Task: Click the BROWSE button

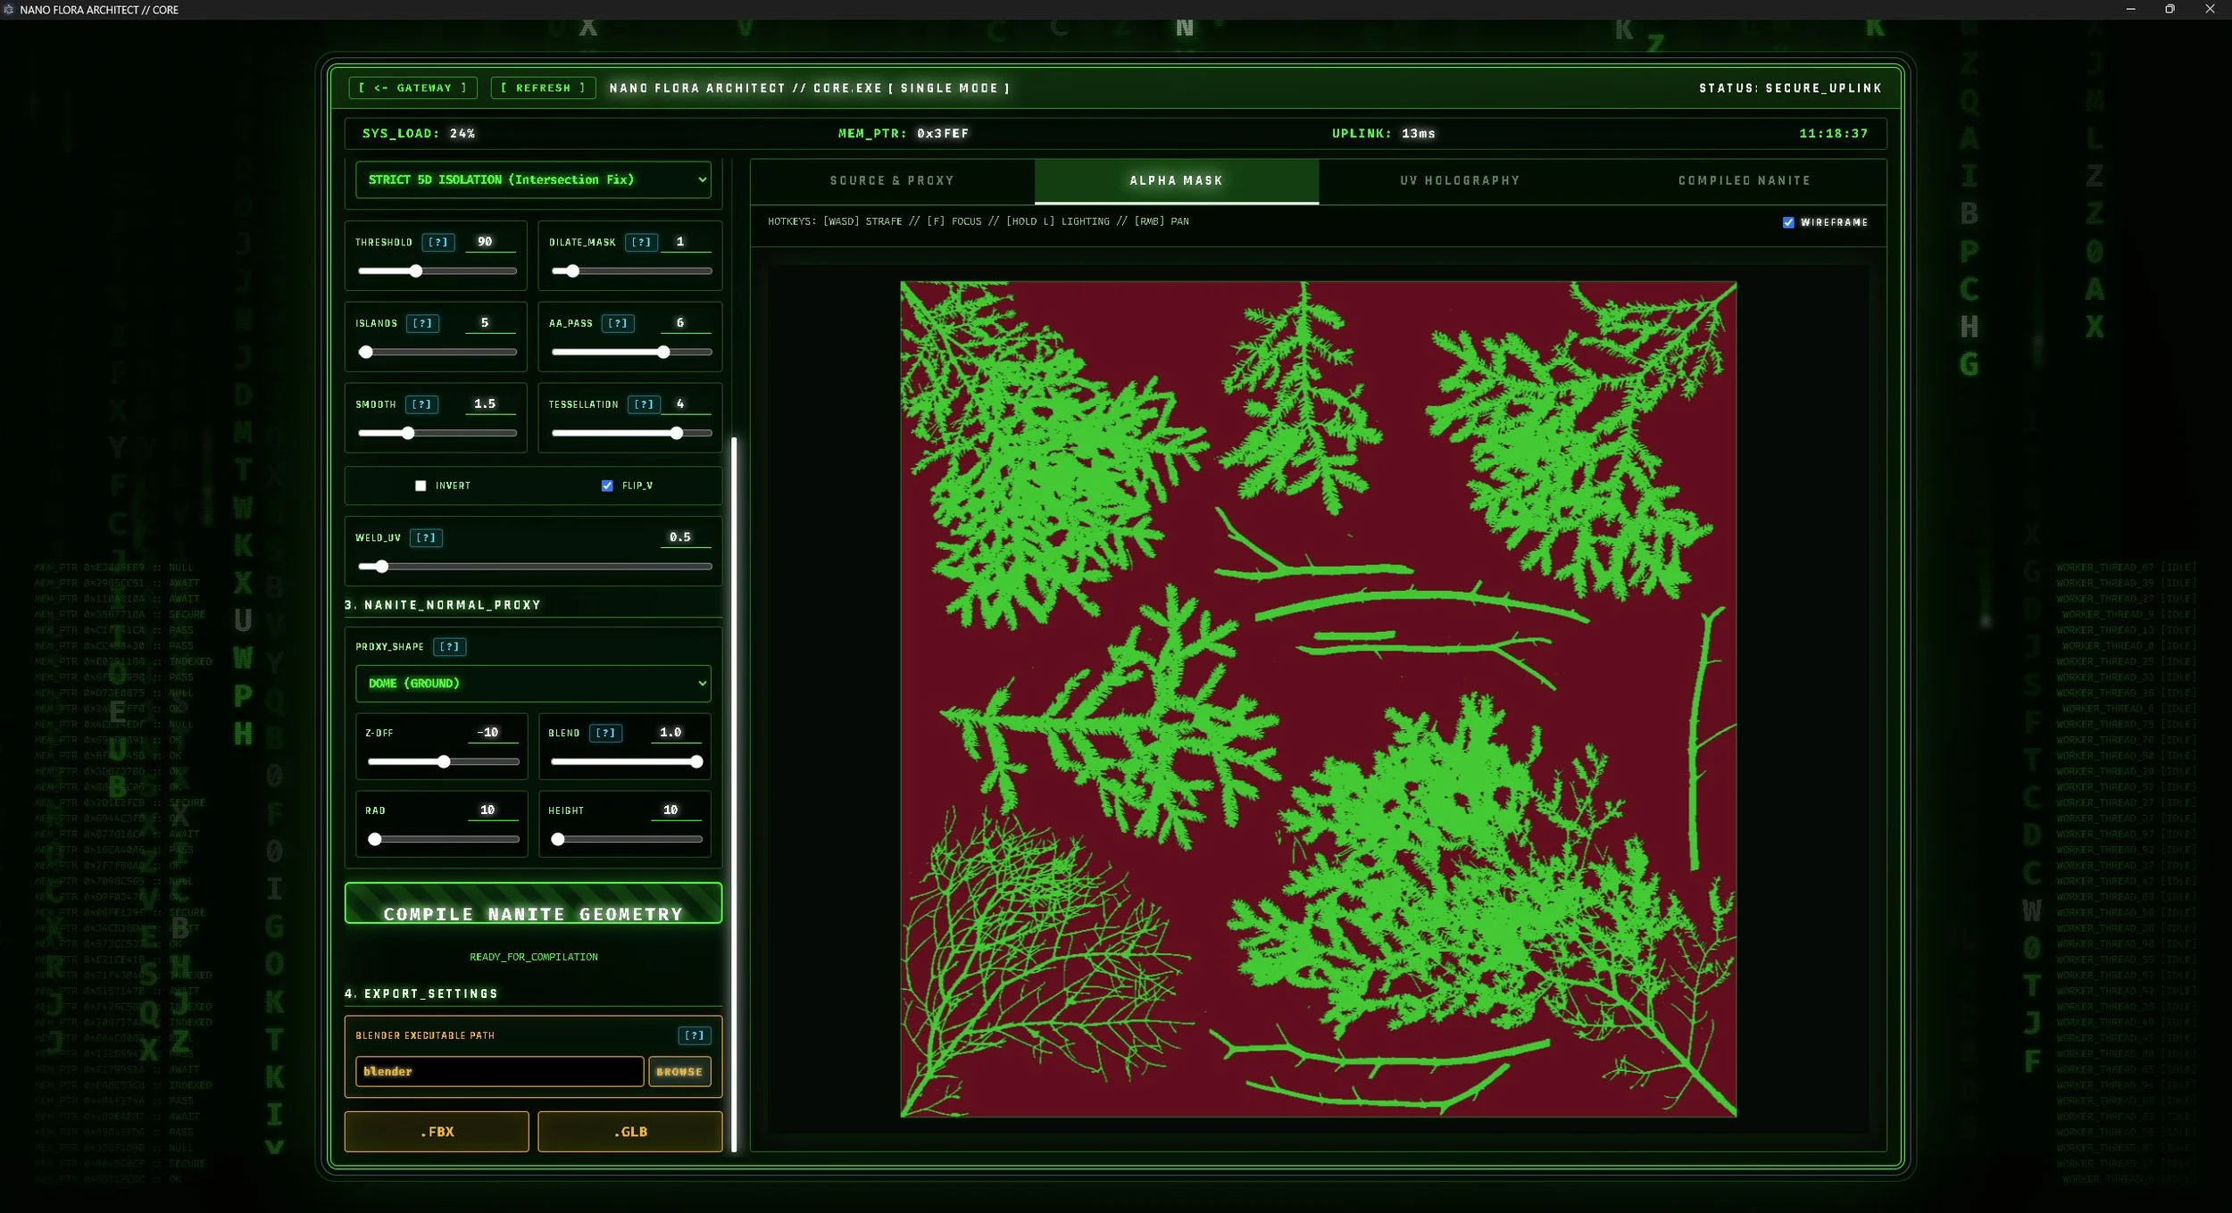Action: (x=679, y=1071)
